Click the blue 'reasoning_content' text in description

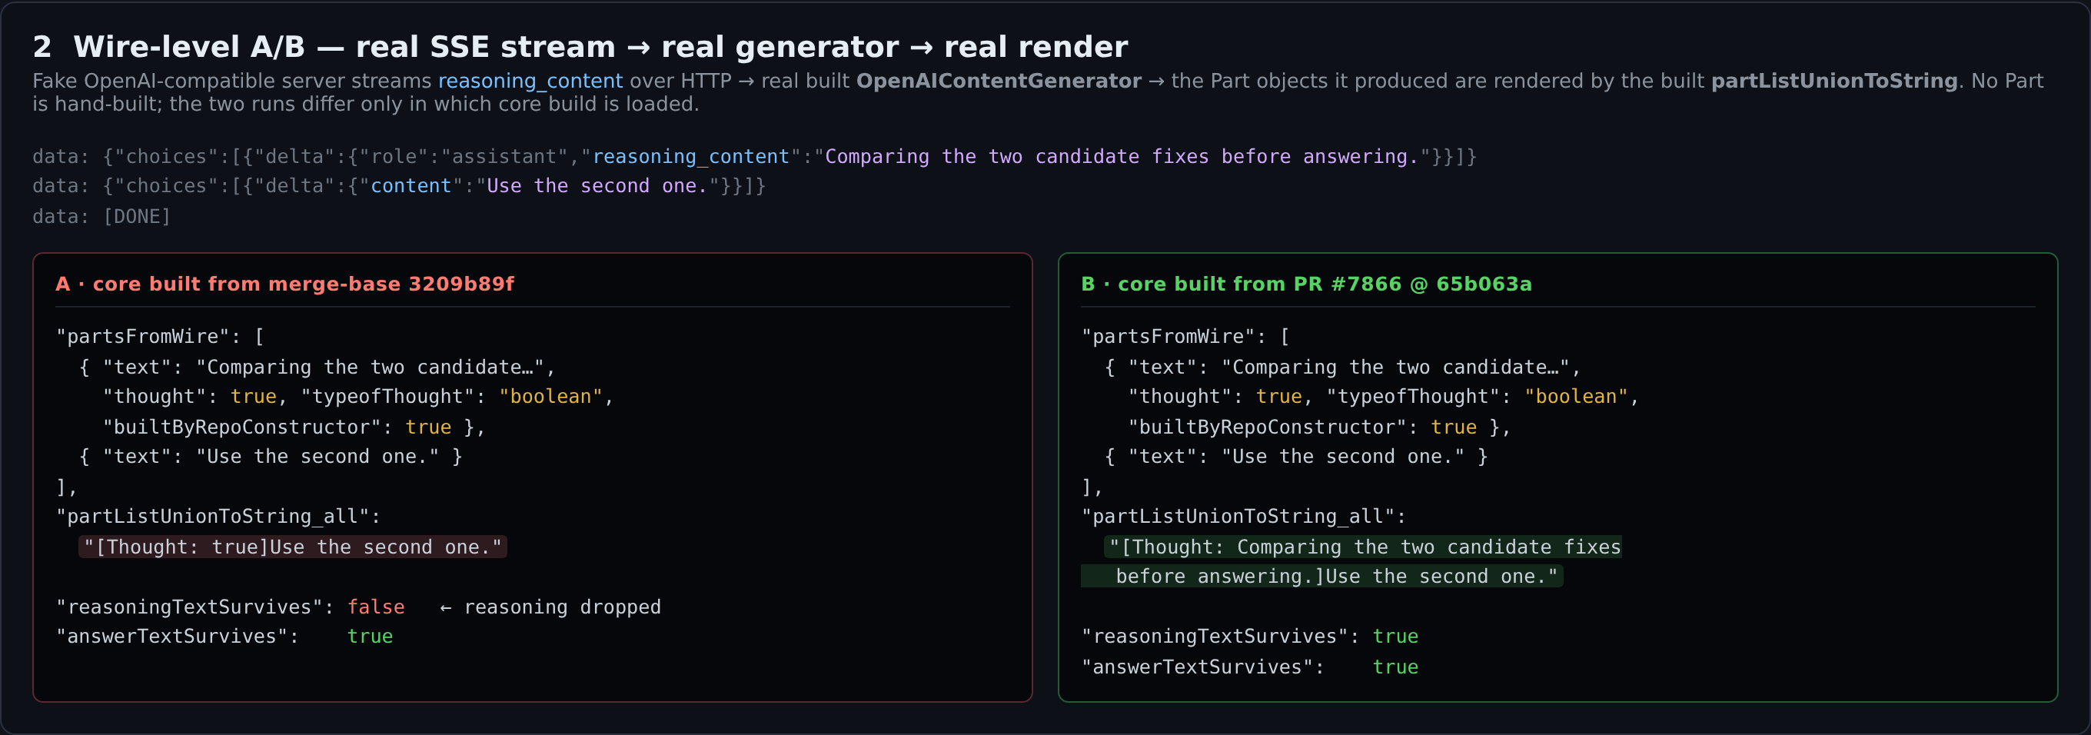tap(530, 81)
